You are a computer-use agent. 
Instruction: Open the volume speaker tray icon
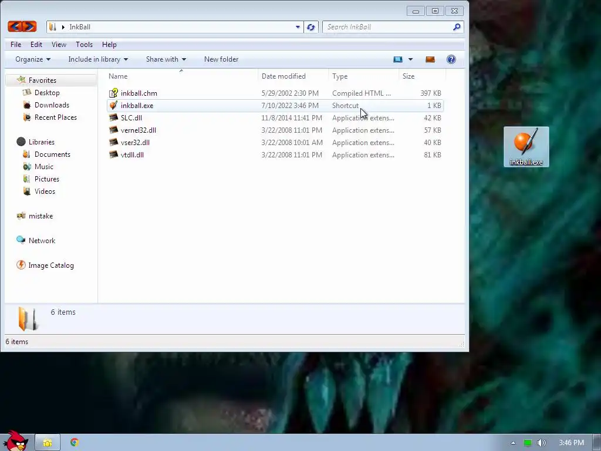[x=541, y=443]
